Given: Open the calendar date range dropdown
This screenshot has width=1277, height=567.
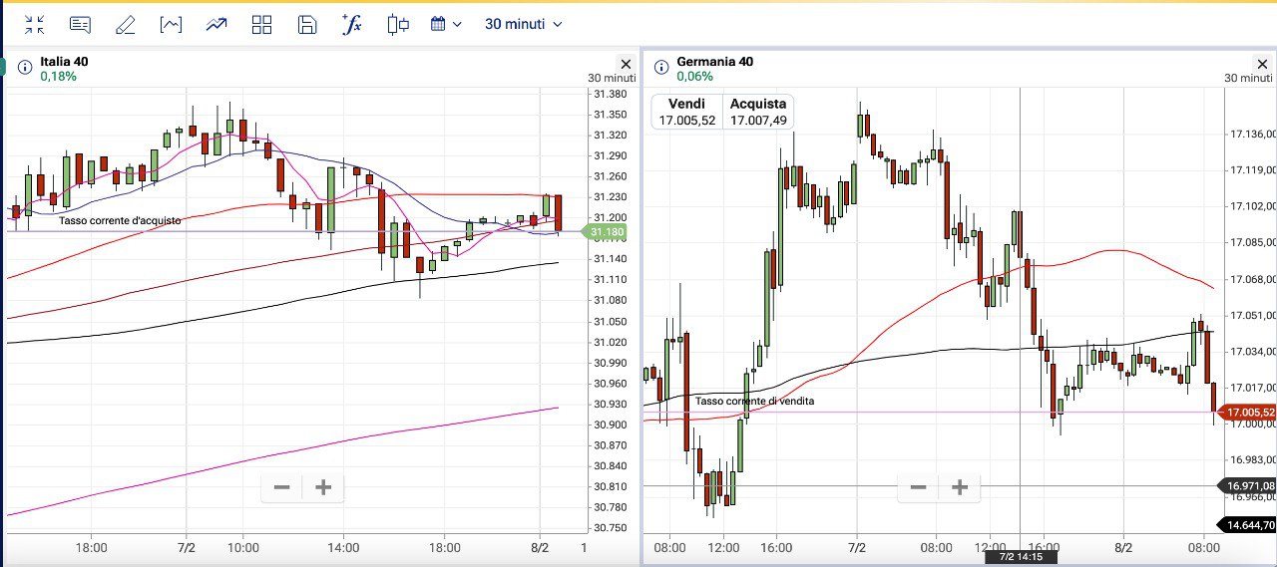Looking at the screenshot, I should click(446, 24).
